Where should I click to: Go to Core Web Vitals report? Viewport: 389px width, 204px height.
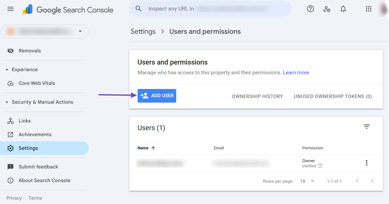[37, 83]
